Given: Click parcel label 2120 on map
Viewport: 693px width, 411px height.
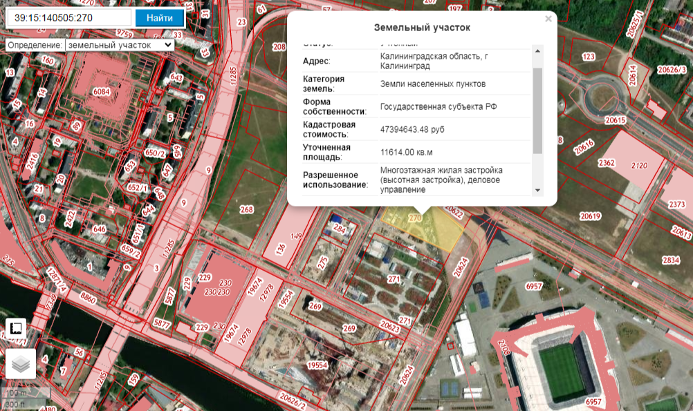Looking at the screenshot, I should tap(639, 166).
